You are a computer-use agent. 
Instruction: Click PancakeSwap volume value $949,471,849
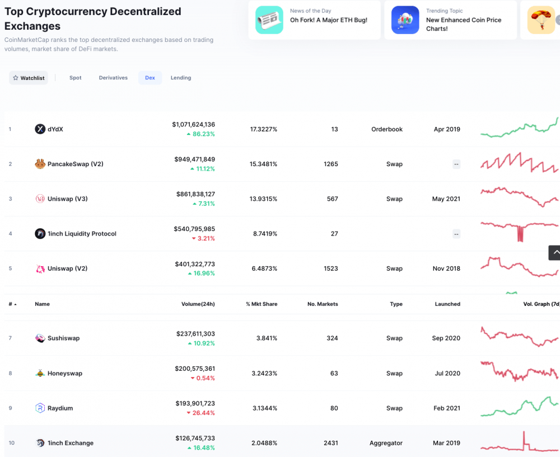tap(195, 159)
